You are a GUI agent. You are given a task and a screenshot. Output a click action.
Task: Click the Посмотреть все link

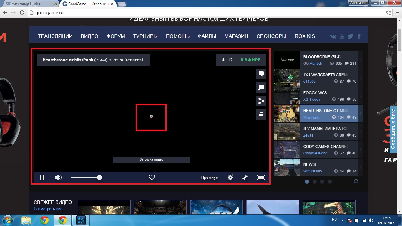tap(48, 209)
